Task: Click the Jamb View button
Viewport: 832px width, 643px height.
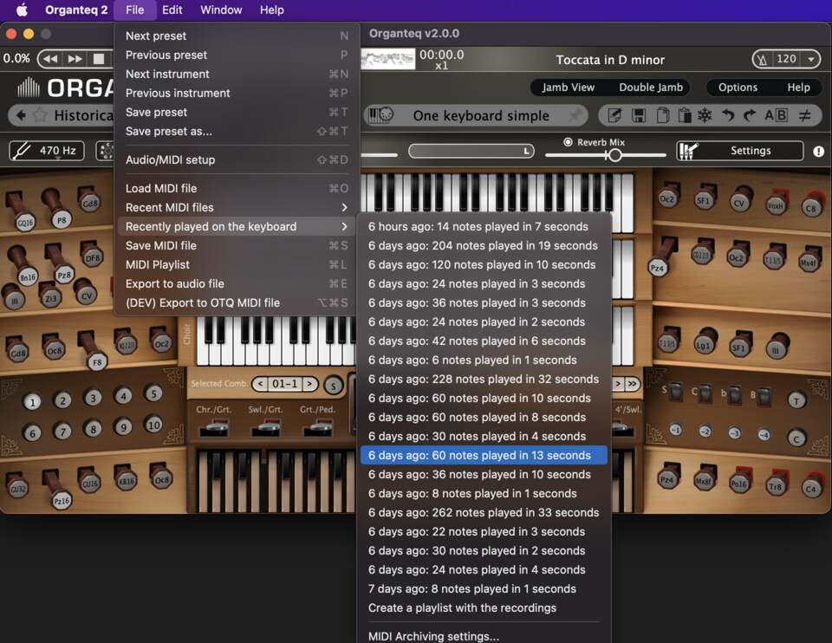Action: 568,88
